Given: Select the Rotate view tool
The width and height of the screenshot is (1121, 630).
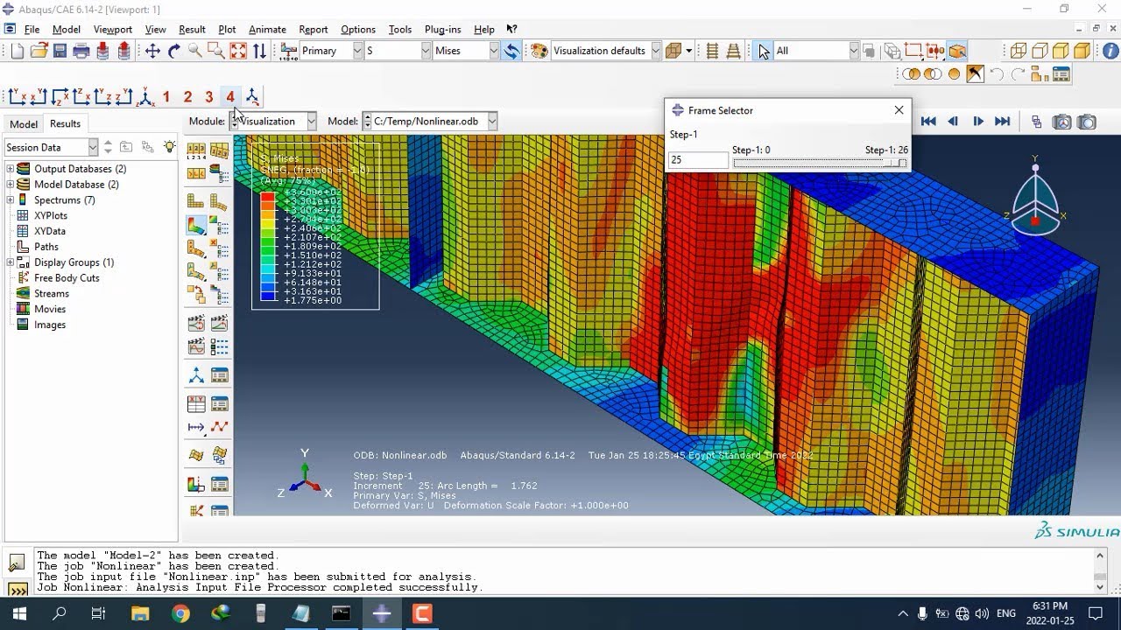Looking at the screenshot, I should coord(173,51).
